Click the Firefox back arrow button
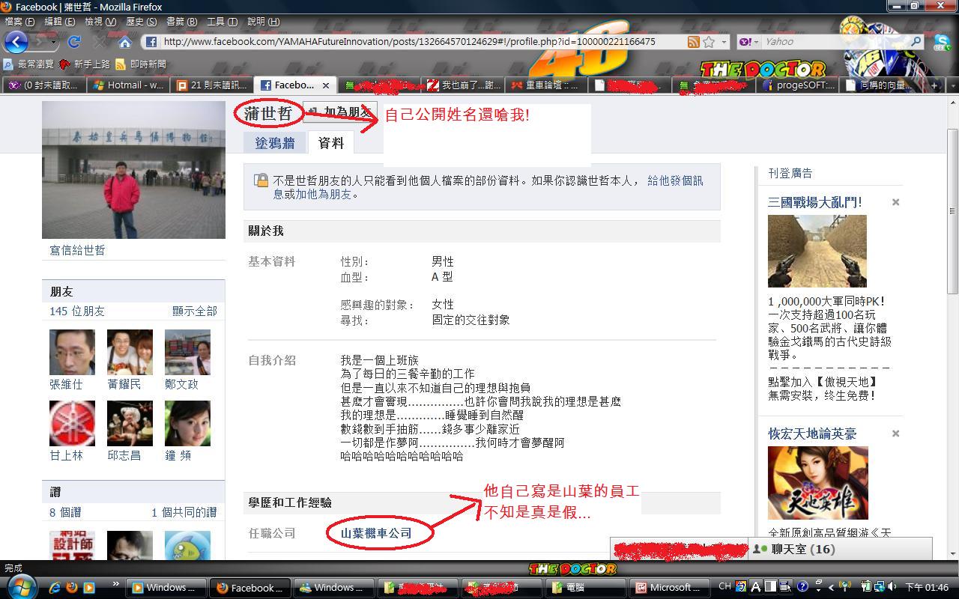The height and width of the screenshot is (599, 959). 16,42
